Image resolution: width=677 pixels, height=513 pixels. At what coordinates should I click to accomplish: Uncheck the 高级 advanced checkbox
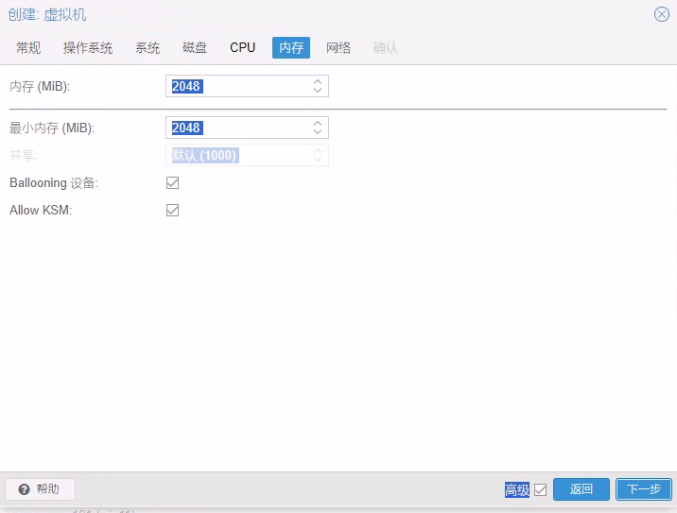click(540, 489)
